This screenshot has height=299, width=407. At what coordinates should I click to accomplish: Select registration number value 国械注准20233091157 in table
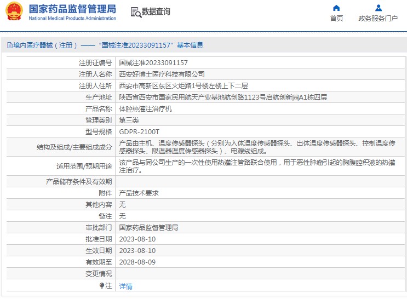click(153, 63)
